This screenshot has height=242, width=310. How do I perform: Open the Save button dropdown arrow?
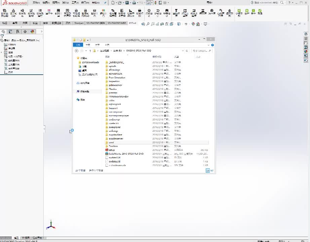(131, 2)
